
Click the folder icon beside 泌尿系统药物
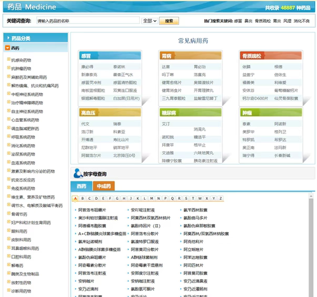click(9, 154)
